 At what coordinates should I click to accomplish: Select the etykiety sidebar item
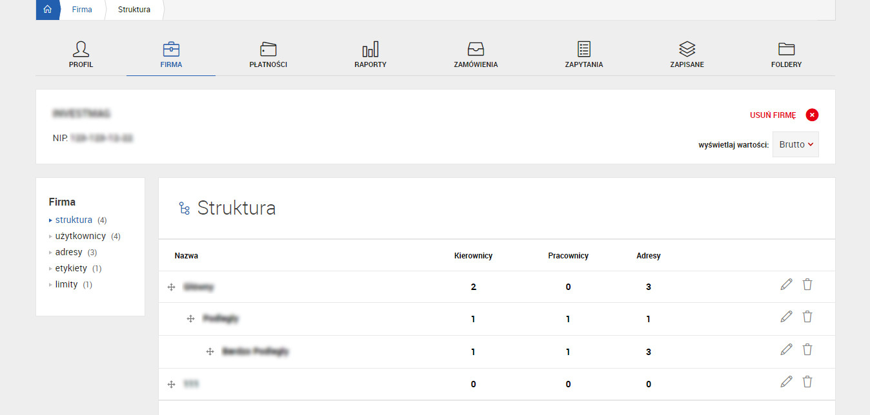click(71, 268)
